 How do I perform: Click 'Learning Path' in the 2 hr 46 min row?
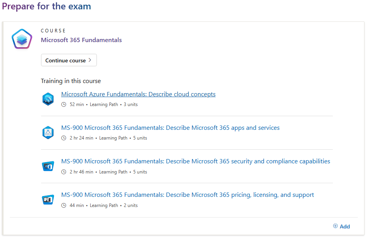[x=113, y=172]
